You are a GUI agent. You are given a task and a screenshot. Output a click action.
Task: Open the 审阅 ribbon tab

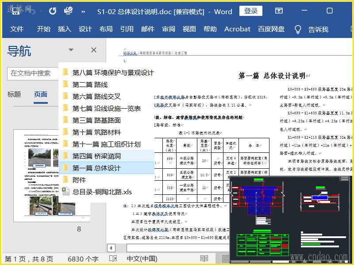[x=169, y=29]
